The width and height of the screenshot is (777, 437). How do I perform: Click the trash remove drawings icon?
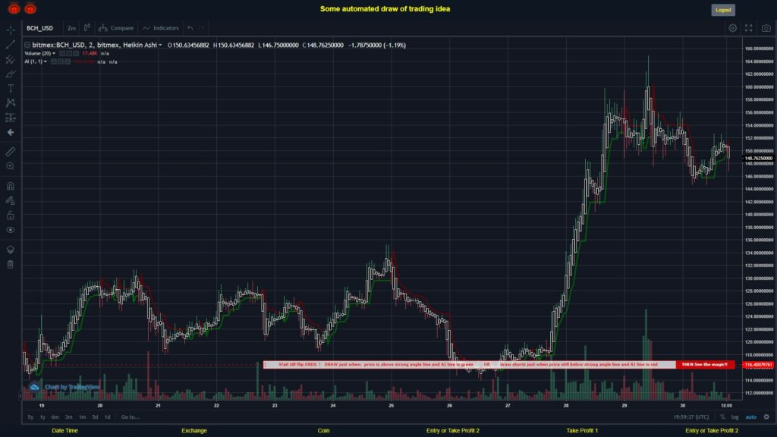click(11, 265)
